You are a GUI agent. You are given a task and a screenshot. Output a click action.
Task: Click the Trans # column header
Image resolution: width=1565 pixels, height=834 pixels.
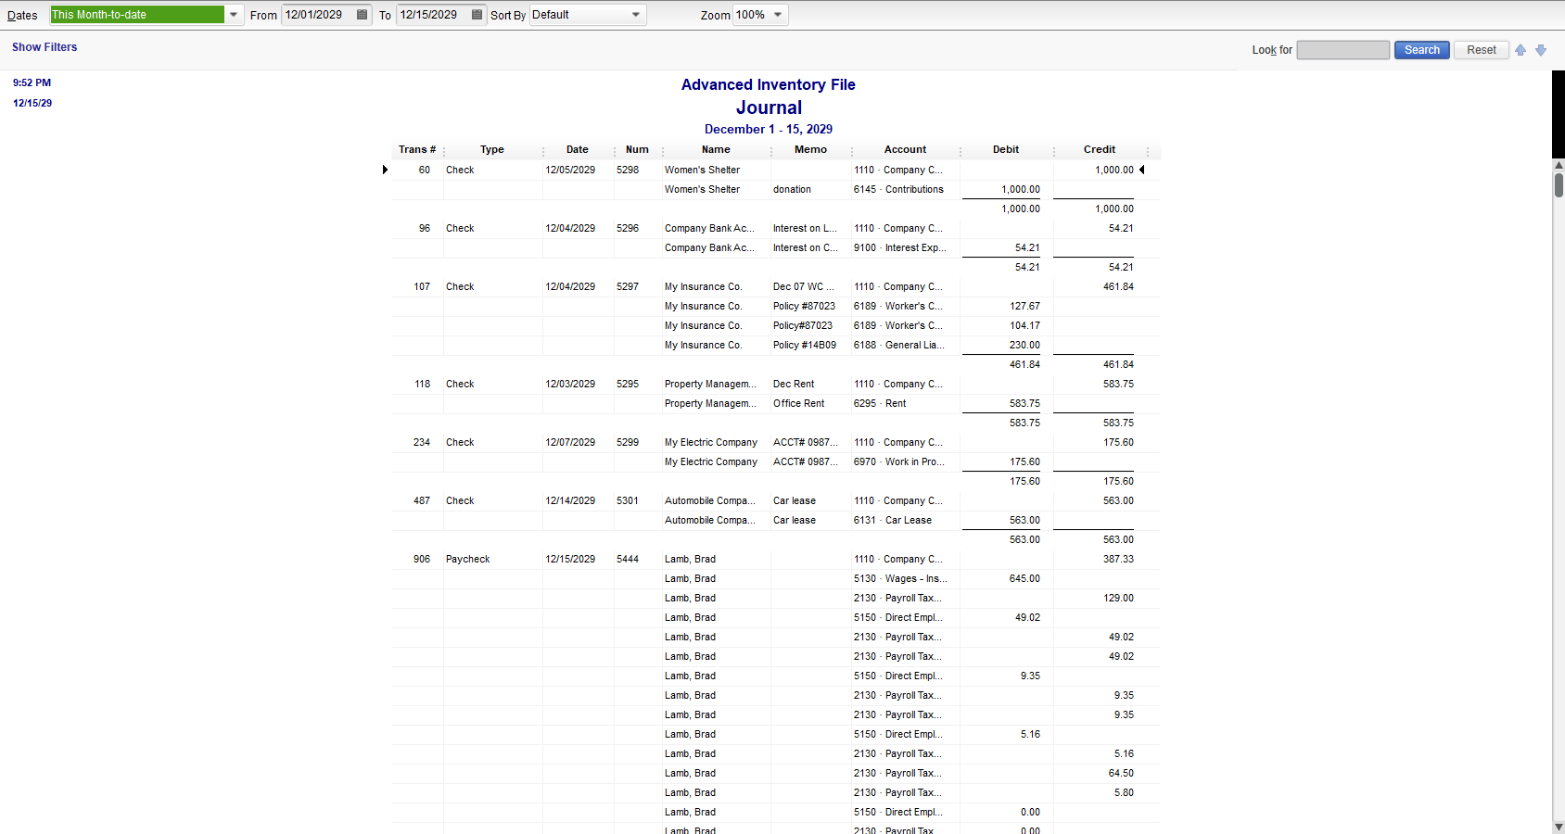417,149
